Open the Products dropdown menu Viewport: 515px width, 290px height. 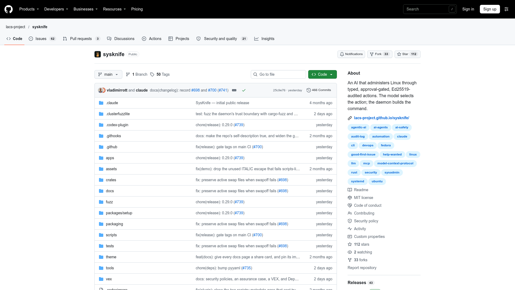coord(29,9)
